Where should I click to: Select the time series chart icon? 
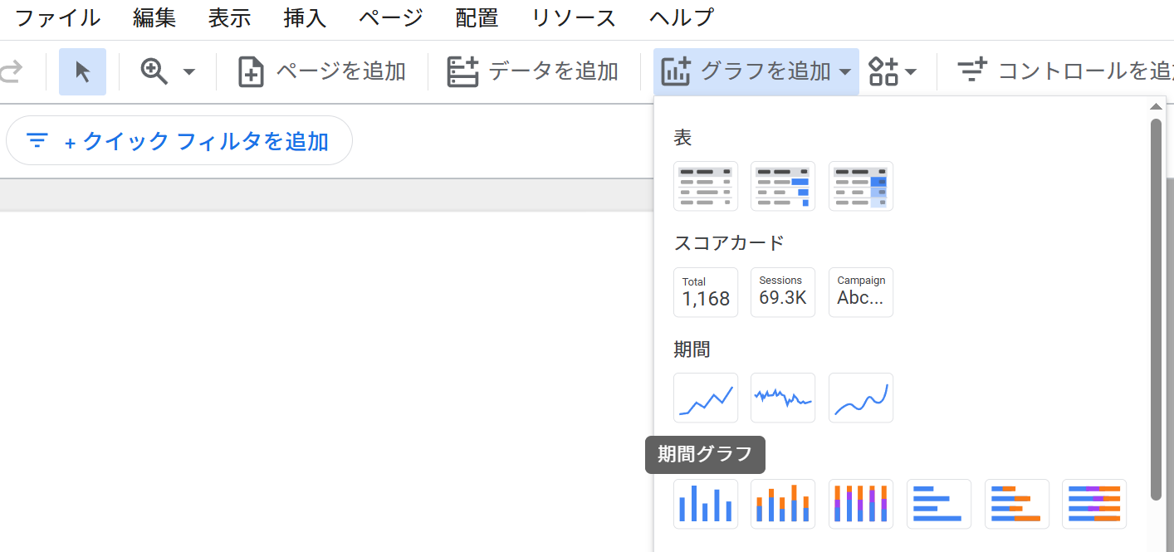[705, 398]
